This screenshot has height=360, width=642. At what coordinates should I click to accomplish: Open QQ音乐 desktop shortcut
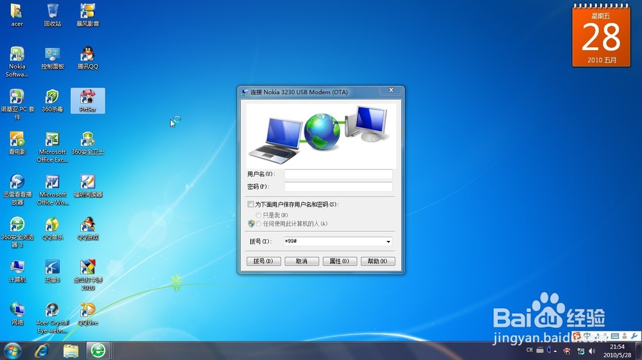click(53, 229)
